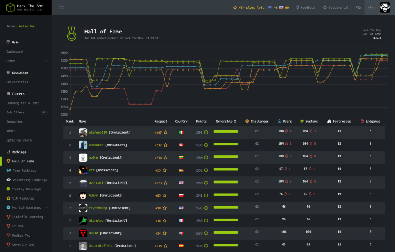Click the Fortresses column header icon
This screenshot has height=252, width=395.
(x=329, y=121)
